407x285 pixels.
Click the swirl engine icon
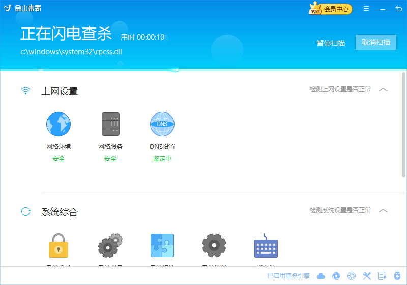point(336,276)
